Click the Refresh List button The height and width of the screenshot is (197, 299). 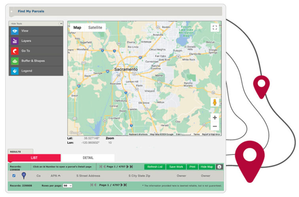pyautogui.click(x=155, y=167)
